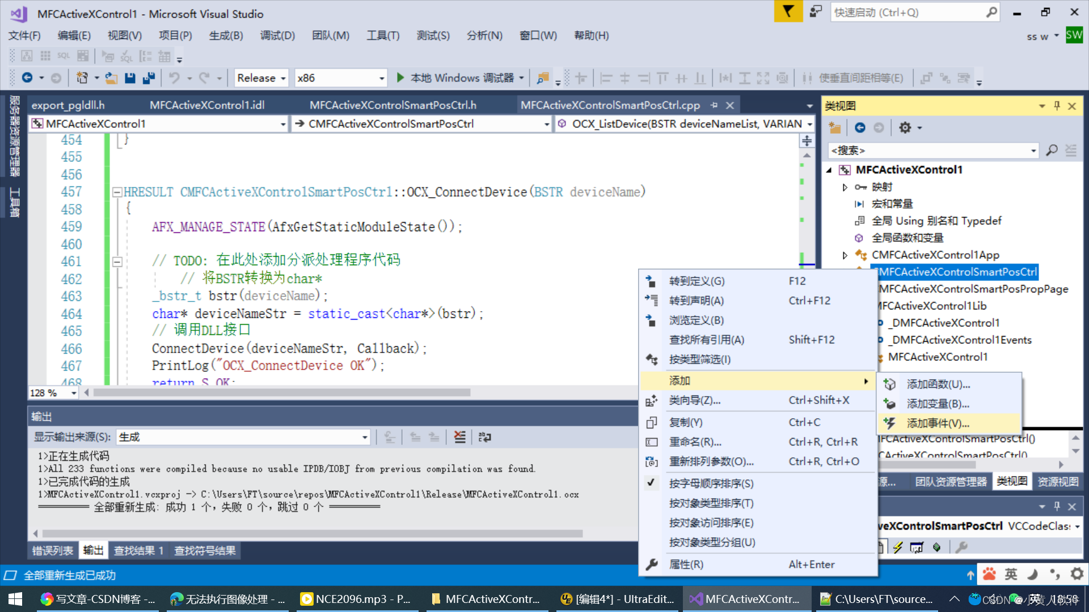The image size is (1089, 612).
Task: Open 写文章-CSDN博客 Chrome taskbar item
Action: tap(98, 599)
